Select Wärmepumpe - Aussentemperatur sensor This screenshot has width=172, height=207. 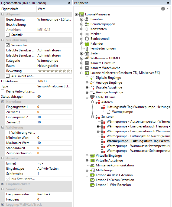click(x=138, y=121)
